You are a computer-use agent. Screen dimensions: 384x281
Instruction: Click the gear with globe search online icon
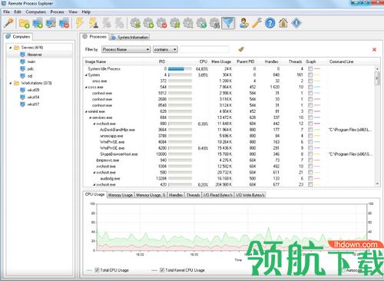pyautogui.click(x=201, y=23)
